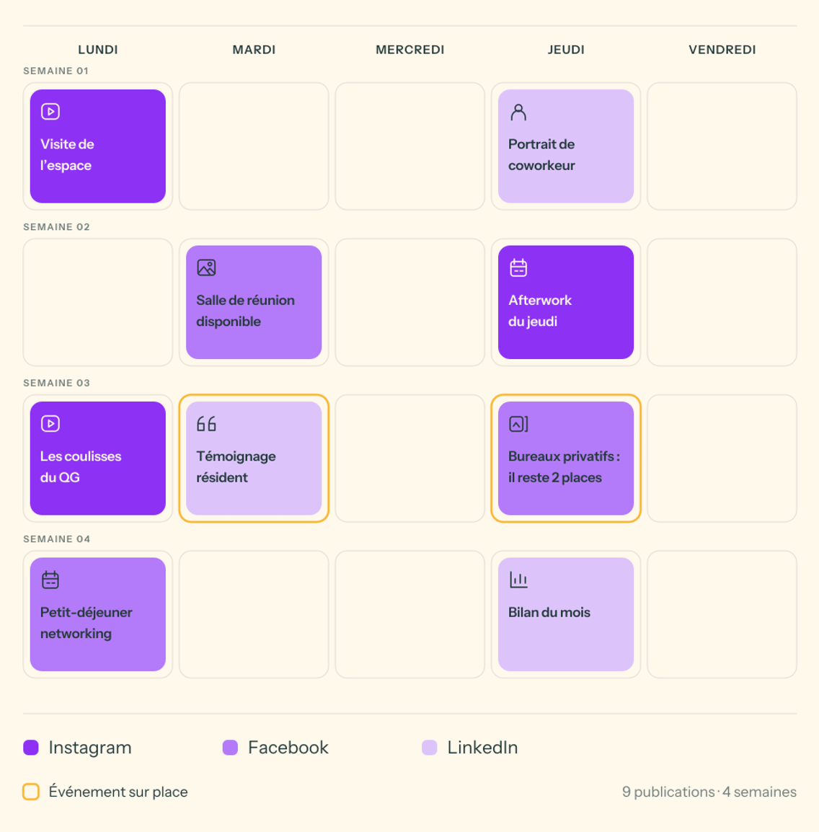Select the empty Mercredi slot in Semaine 01
The width and height of the screenshot is (819, 832).
pyautogui.click(x=410, y=146)
